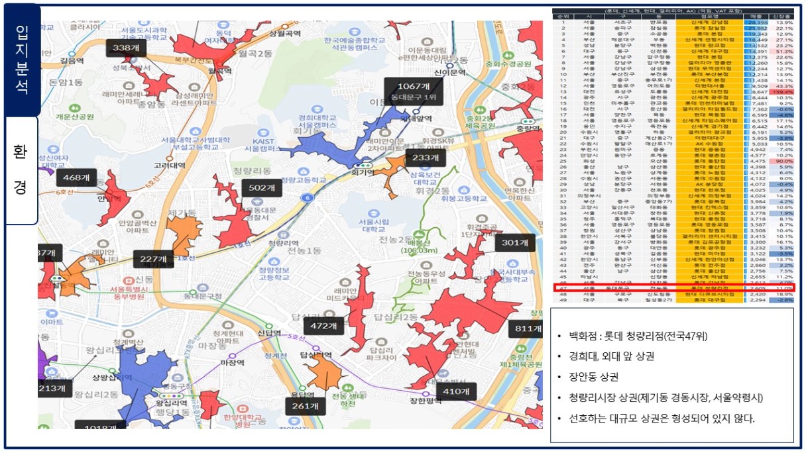Image resolution: width=806 pixels, height=453 pixels.
Task: Click the 338개 count label on map
Action: click(125, 48)
